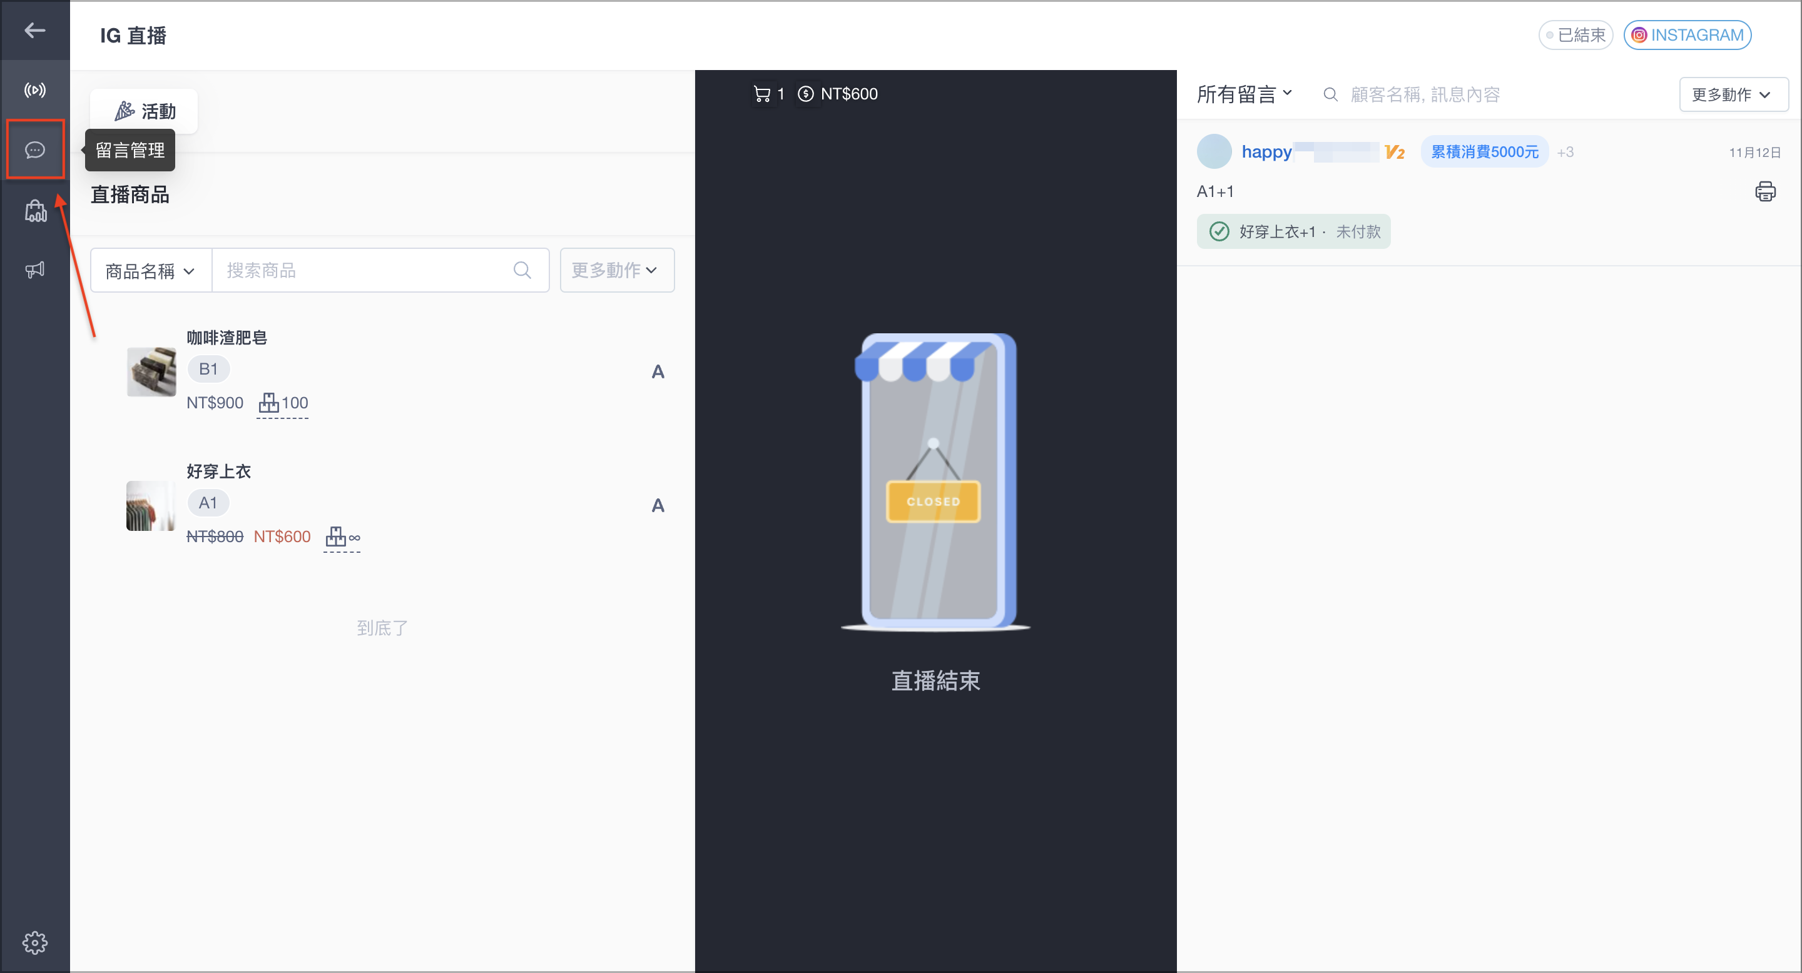The image size is (1802, 973).
Task: Show the +3 additional customer tags
Action: coord(1565,153)
